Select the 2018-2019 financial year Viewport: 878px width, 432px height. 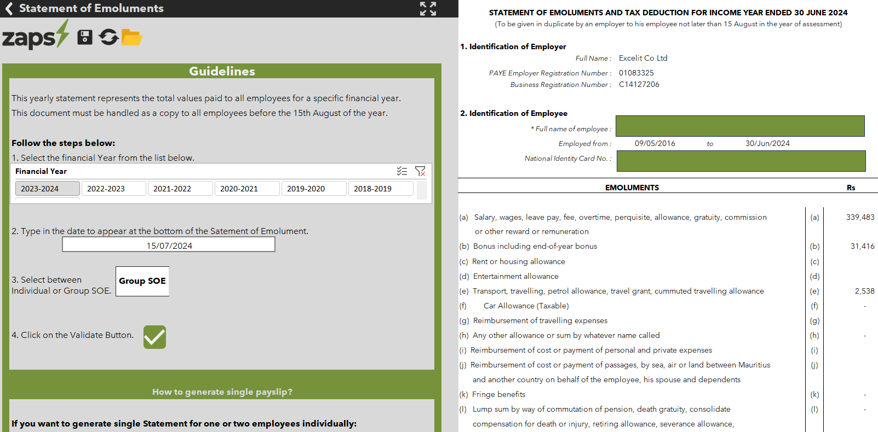click(381, 189)
